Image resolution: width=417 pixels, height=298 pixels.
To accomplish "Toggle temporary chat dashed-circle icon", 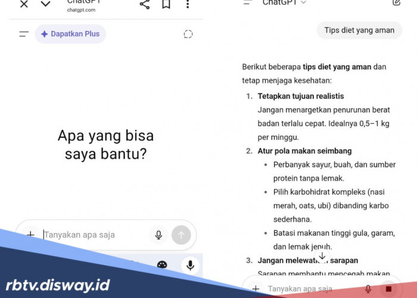I will (x=188, y=34).
